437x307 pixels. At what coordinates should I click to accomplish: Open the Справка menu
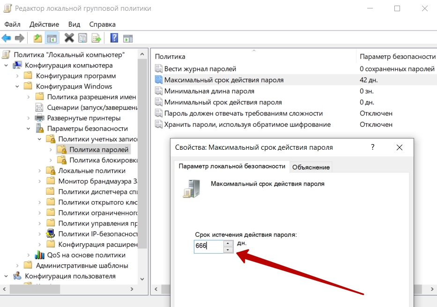click(x=102, y=24)
